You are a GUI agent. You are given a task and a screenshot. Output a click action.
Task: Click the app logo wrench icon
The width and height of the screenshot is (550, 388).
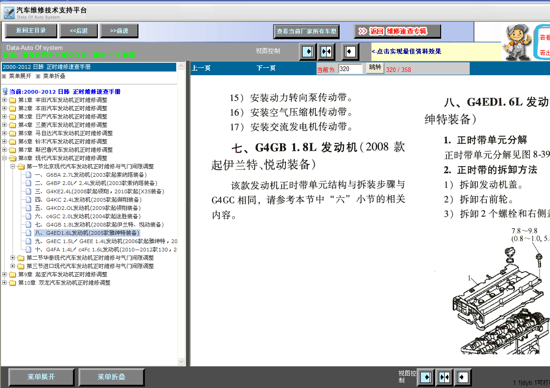9,13
